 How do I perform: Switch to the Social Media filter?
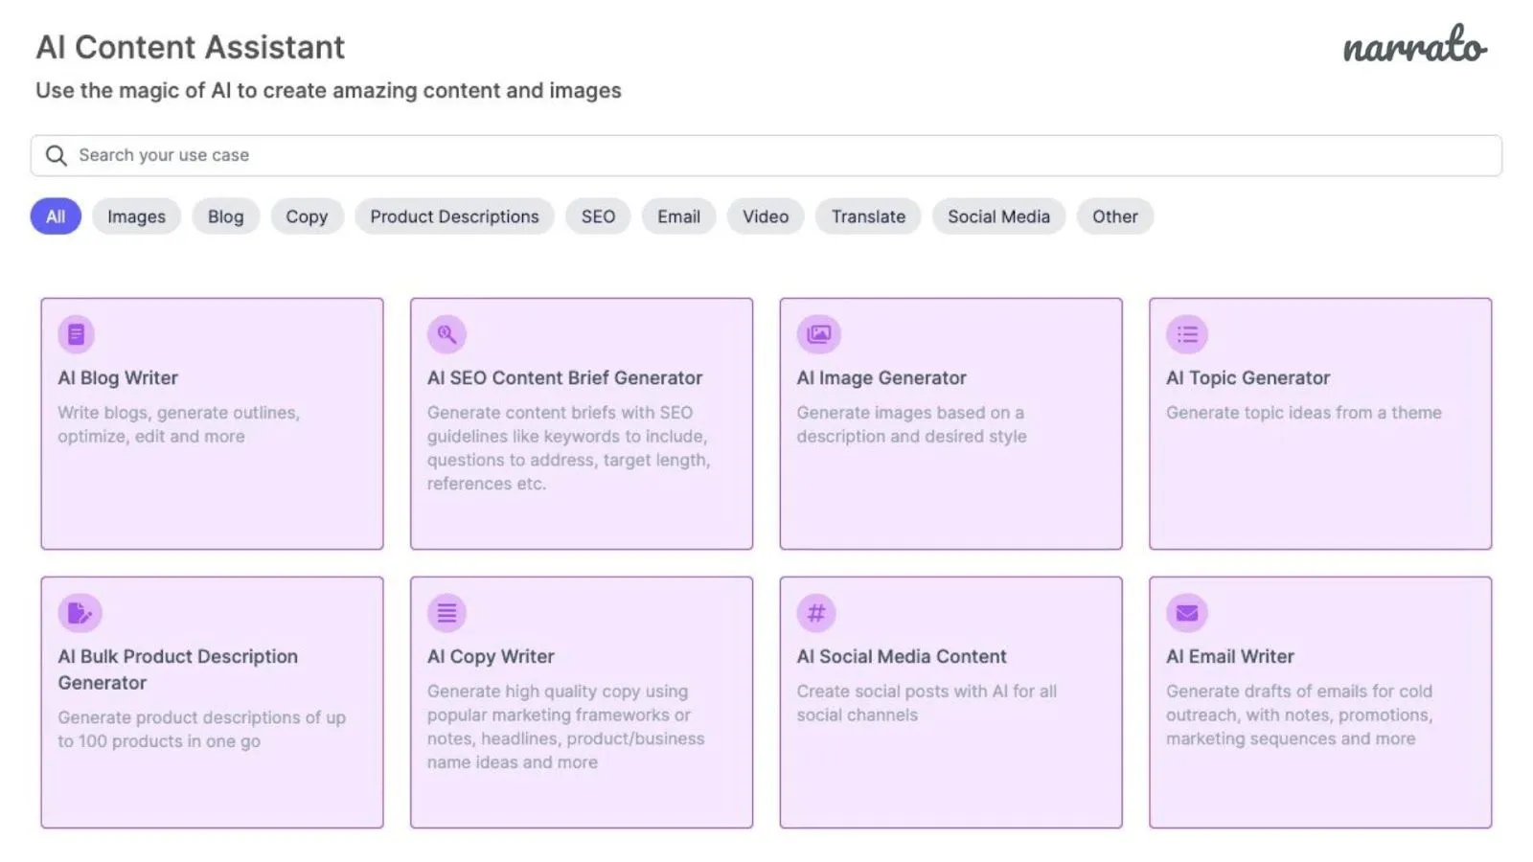998,216
